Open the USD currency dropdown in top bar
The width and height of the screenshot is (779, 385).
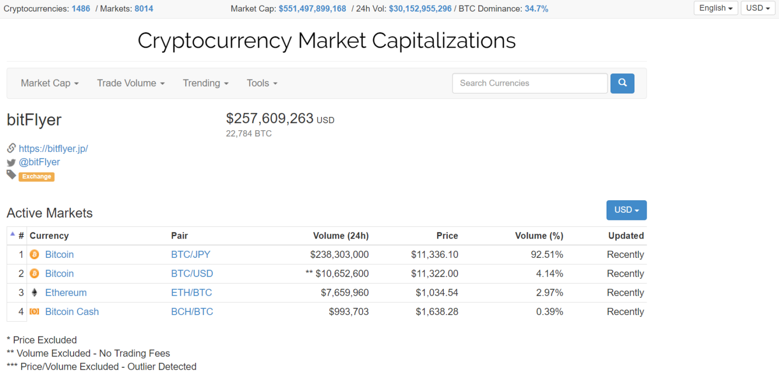[758, 8]
